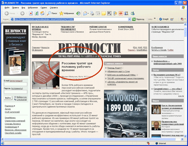Open the Избранное menu

33,8
